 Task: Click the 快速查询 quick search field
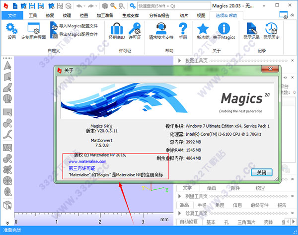(174, 6)
